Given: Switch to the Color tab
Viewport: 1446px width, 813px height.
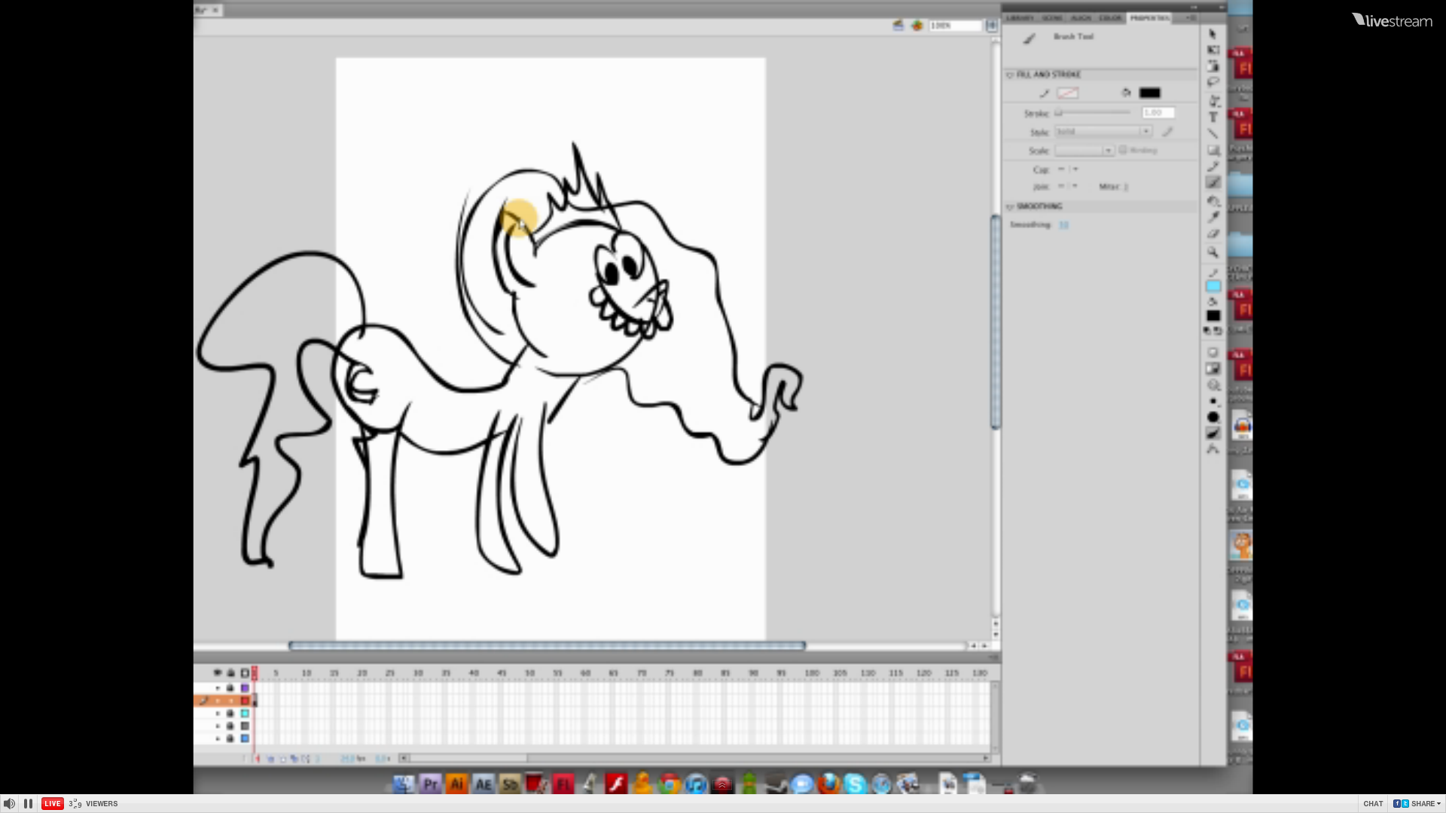Looking at the screenshot, I should 1110,18.
